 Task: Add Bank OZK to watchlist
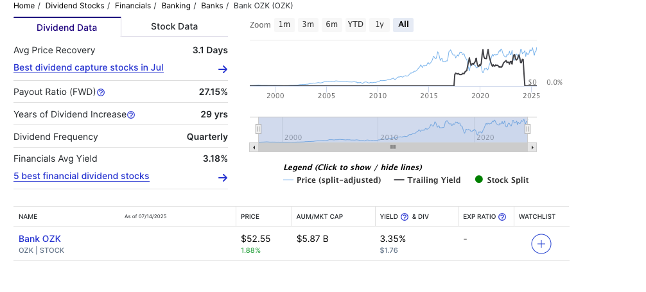pyautogui.click(x=541, y=244)
